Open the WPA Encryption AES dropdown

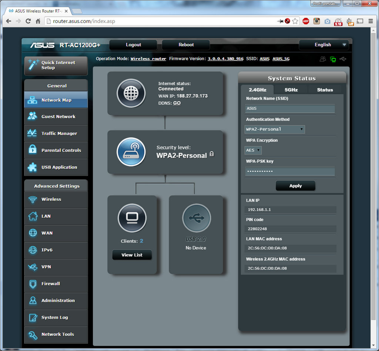253,150
